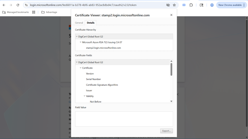
Task: Close the Certificate Viewer dialog
Action: tap(171, 15)
